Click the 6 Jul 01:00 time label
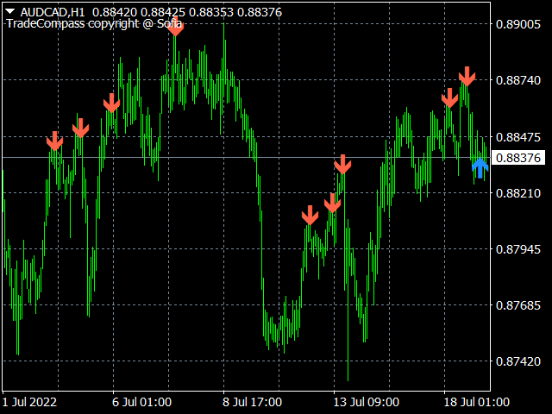The width and height of the screenshot is (552, 414). pos(141,402)
